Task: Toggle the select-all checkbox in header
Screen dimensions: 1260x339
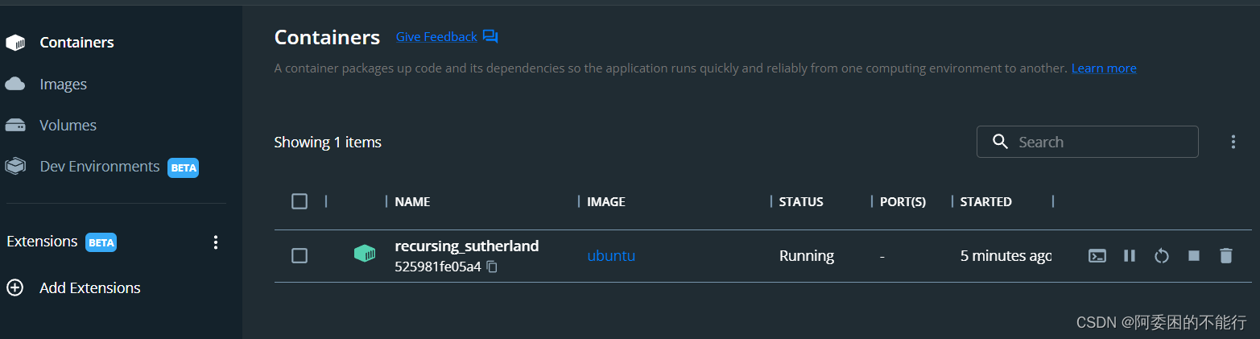Action: tap(300, 201)
